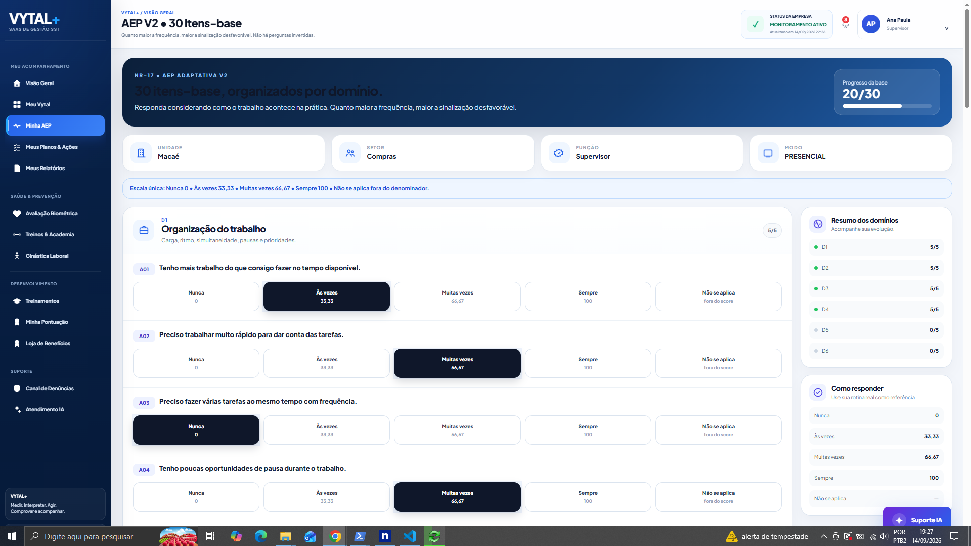
Task: Select Às vezes for question A04
Action: [327, 497]
